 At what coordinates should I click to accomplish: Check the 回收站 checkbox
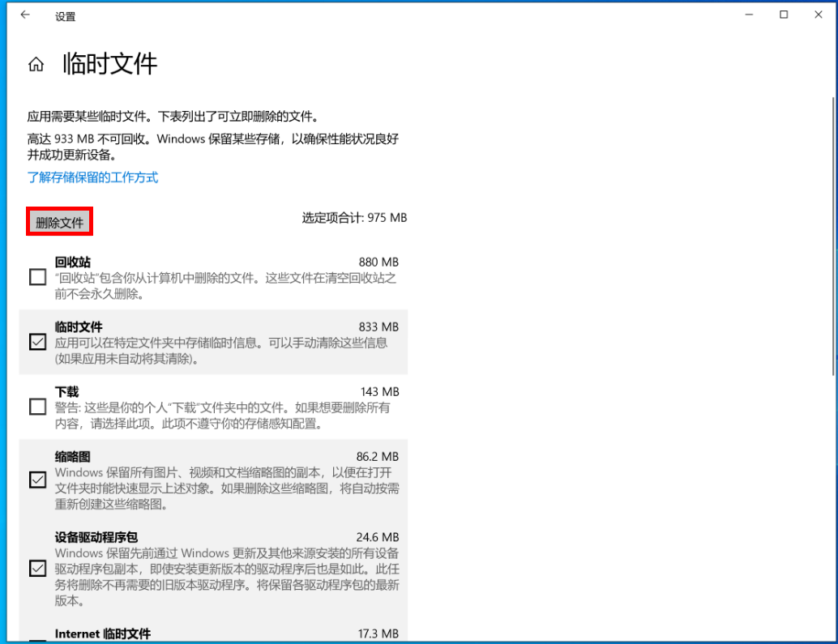pos(37,278)
